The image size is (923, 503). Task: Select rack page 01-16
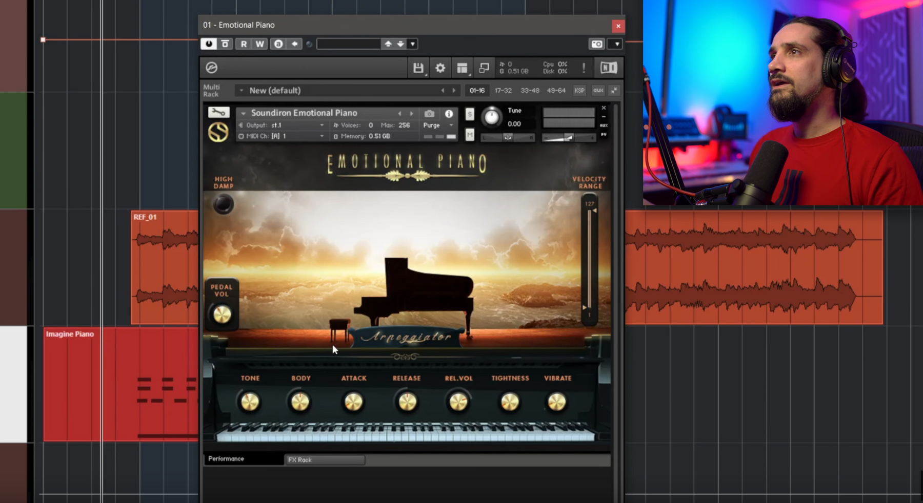point(477,91)
